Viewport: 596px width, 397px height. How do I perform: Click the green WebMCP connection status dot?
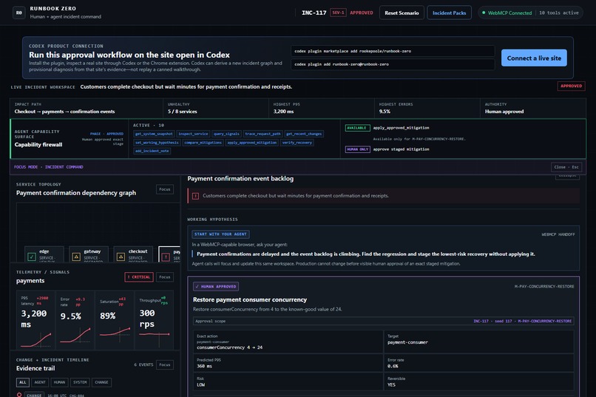point(484,13)
